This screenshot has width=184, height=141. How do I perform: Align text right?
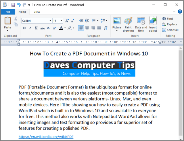[93, 28]
